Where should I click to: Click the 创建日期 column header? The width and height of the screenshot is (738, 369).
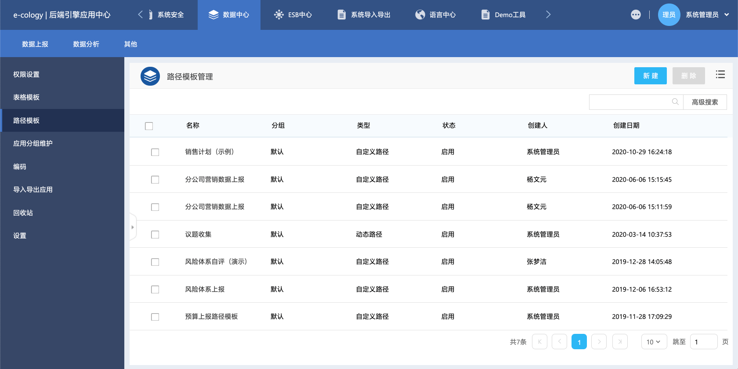[626, 125]
